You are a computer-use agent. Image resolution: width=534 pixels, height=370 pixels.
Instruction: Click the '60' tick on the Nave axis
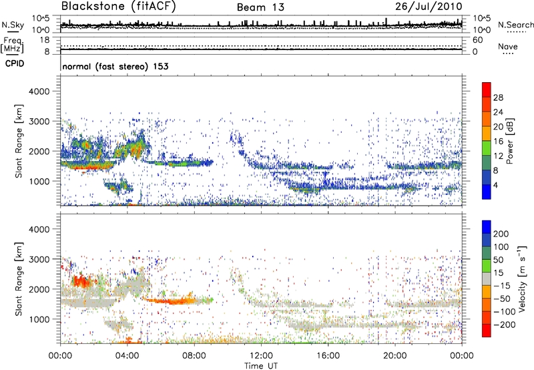[478, 40]
